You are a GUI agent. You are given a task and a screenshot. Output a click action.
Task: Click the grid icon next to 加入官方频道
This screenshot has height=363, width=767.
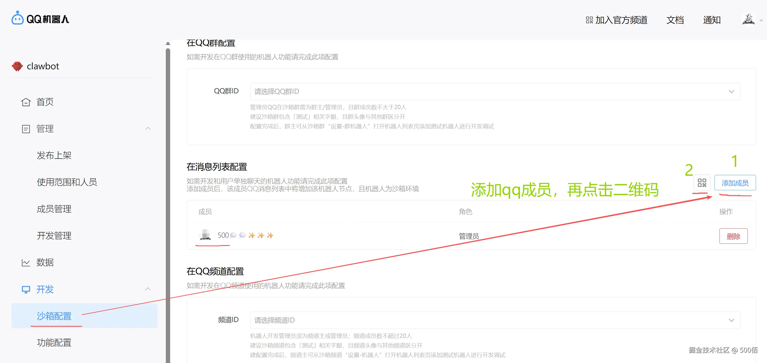click(589, 20)
